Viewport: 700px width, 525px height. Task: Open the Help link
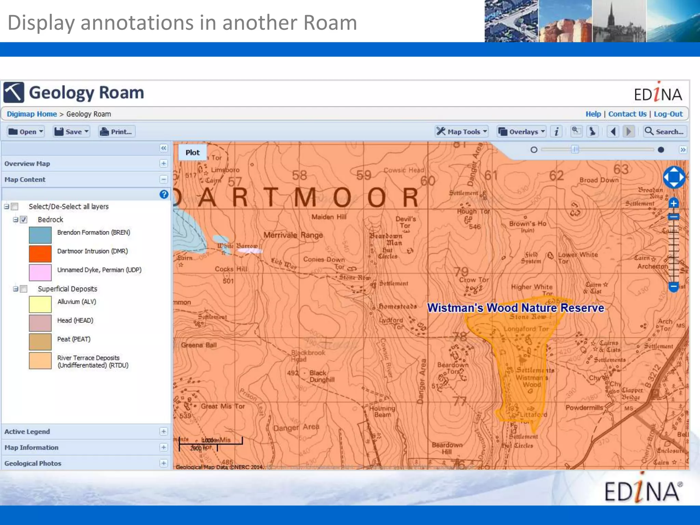tap(593, 114)
